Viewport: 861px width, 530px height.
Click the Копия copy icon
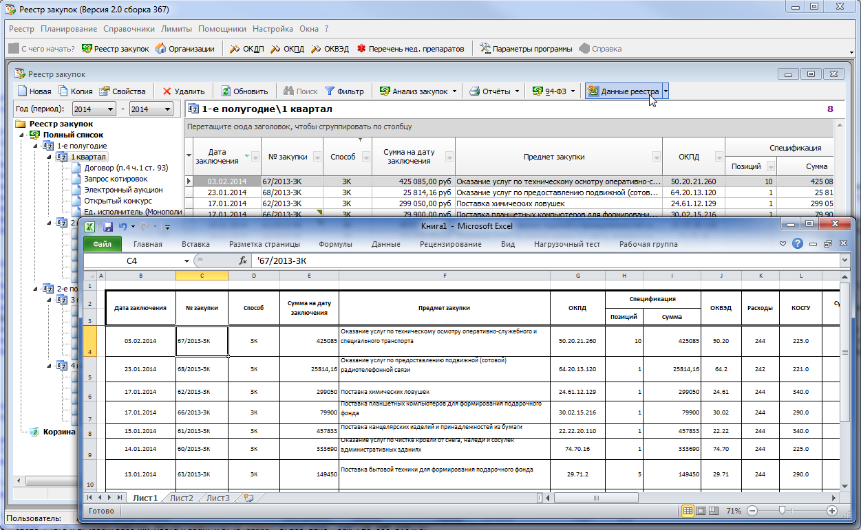[64, 91]
